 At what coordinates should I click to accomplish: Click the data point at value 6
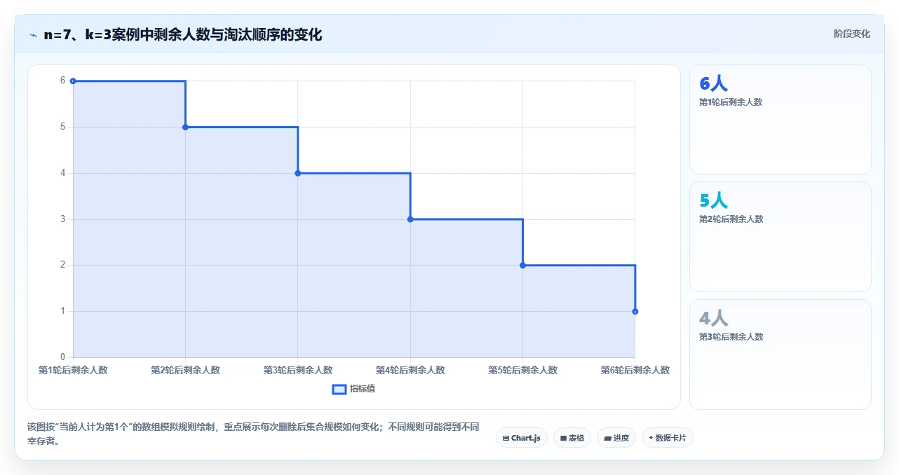tap(73, 81)
